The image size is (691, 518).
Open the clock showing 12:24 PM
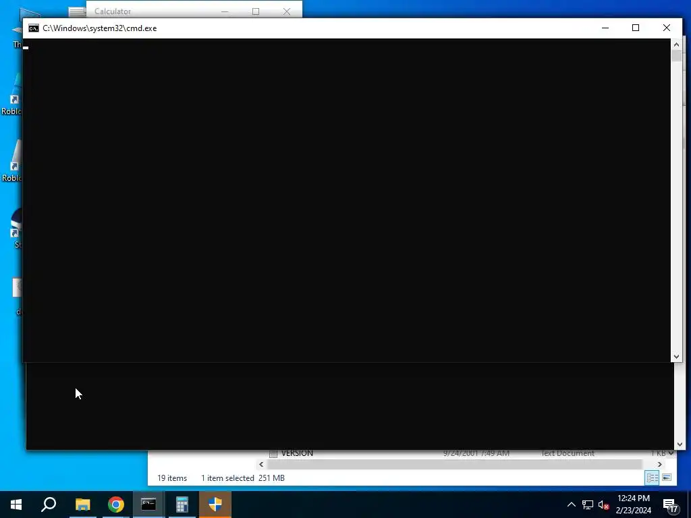coord(633,498)
